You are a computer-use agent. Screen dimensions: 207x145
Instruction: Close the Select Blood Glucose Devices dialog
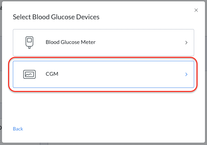(x=196, y=10)
